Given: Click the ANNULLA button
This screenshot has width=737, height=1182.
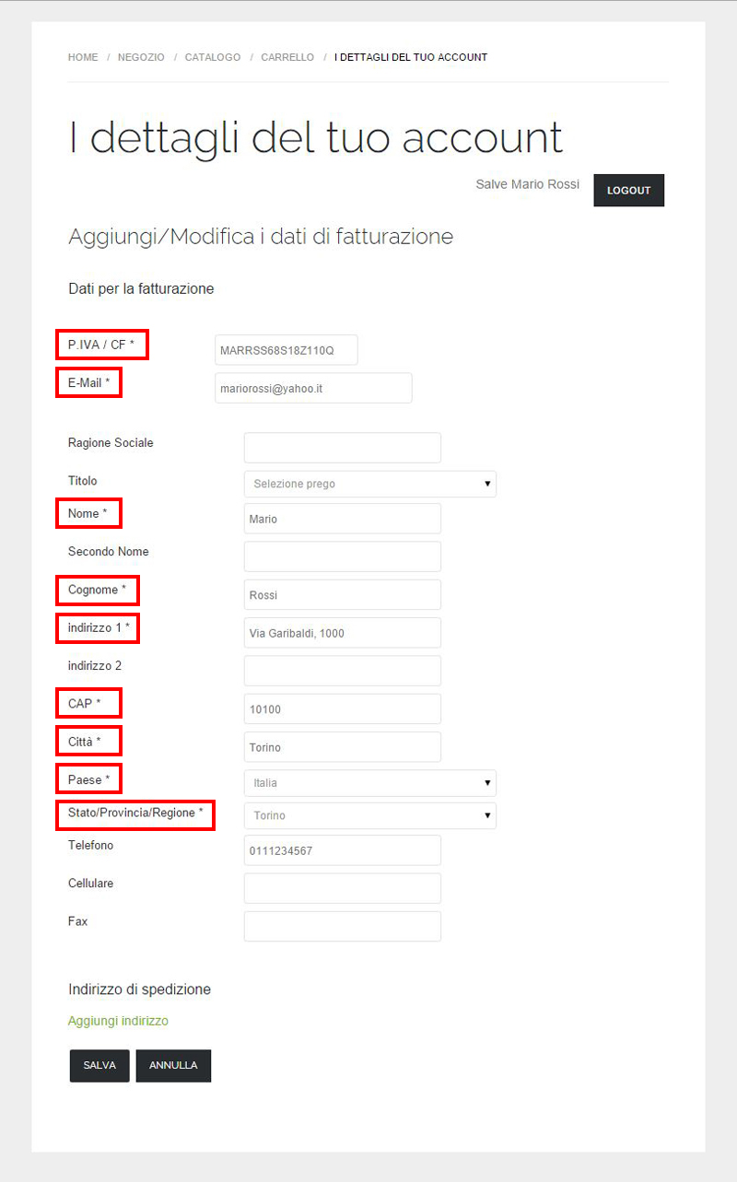Looking at the screenshot, I should (173, 1065).
